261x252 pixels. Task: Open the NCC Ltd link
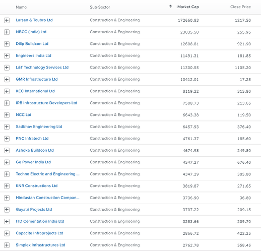point(24,115)
